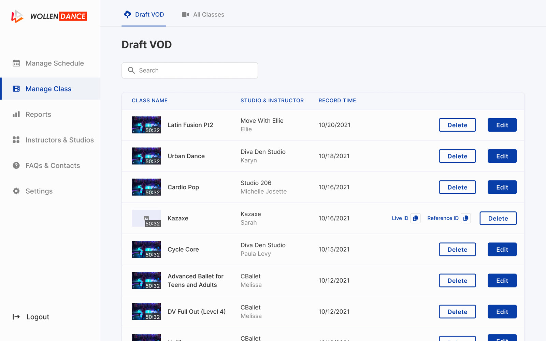
Task: Click the Studio 206 studio name
Action: (x=256, y=183)
